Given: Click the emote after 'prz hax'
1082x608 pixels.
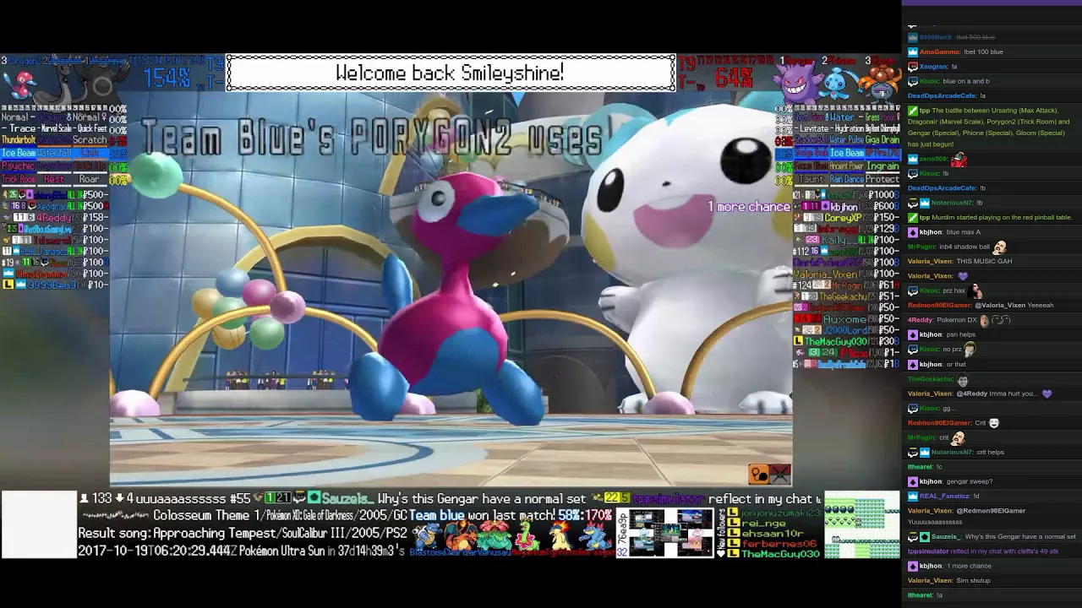Looking at the screenshot, I should coord(977,290).
